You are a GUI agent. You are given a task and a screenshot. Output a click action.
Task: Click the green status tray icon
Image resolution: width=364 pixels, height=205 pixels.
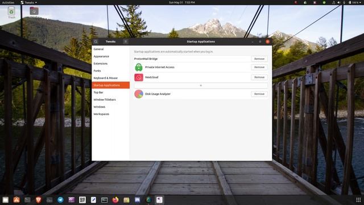tap(324, 2)
